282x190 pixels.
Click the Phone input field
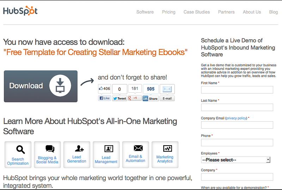pos(237,142)
